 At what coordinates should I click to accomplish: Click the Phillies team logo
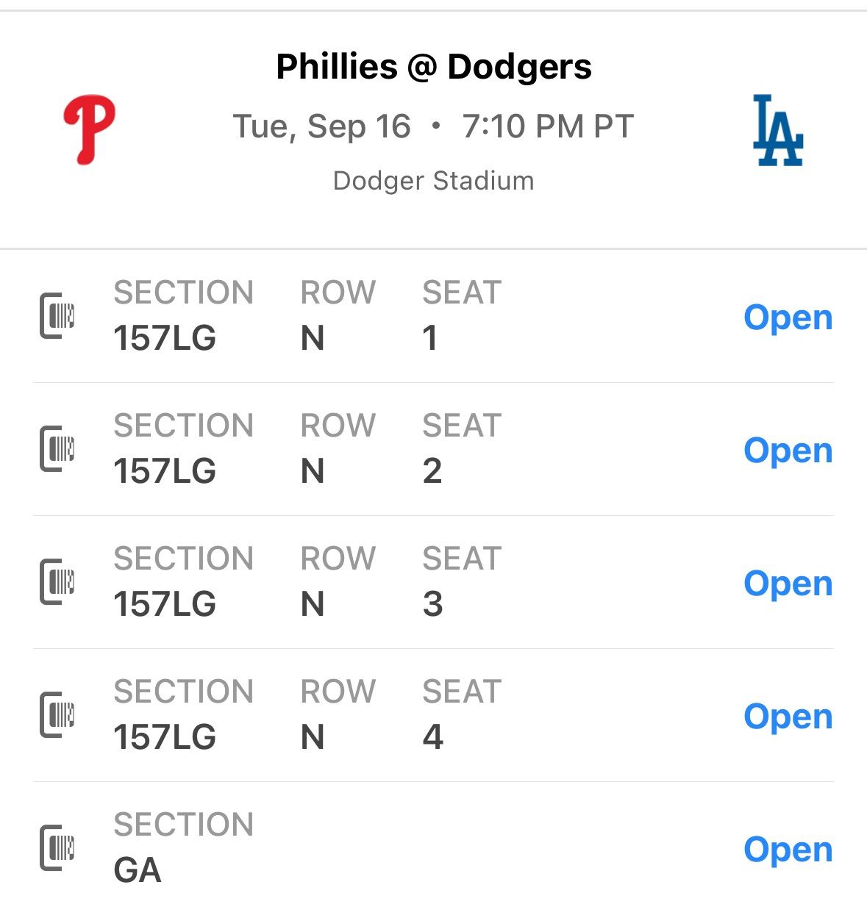click(x=89, y=129)
